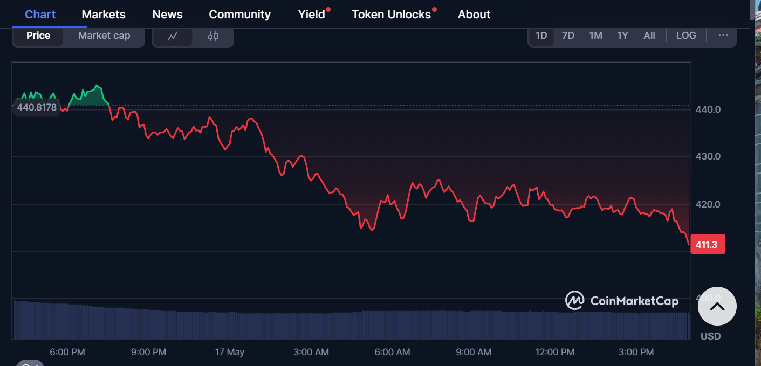Image resolution: width=761 pixels, height=366 pixels.
Task: View the Token Unlocks tab
Action: point(392,15)
